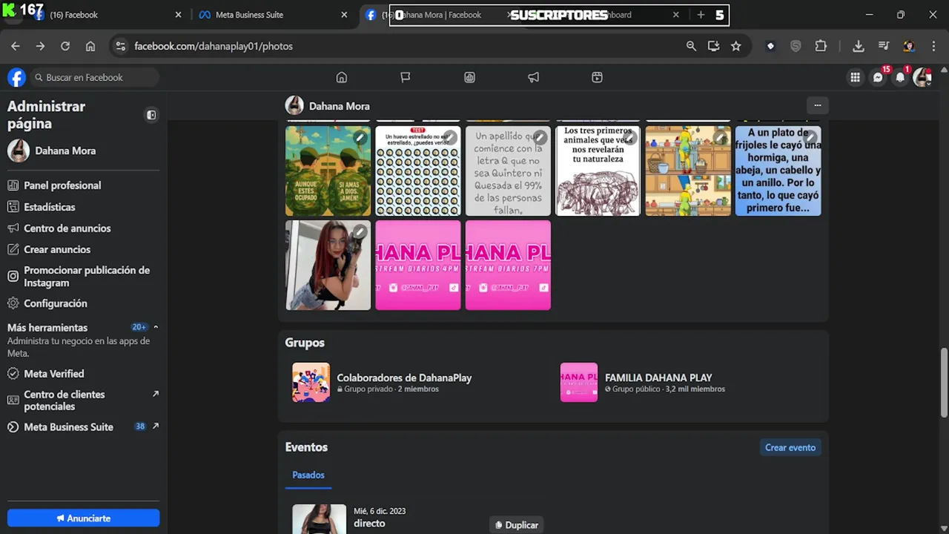
Task: Open the Ads megaphone icon
Action: tap(533, 77)
